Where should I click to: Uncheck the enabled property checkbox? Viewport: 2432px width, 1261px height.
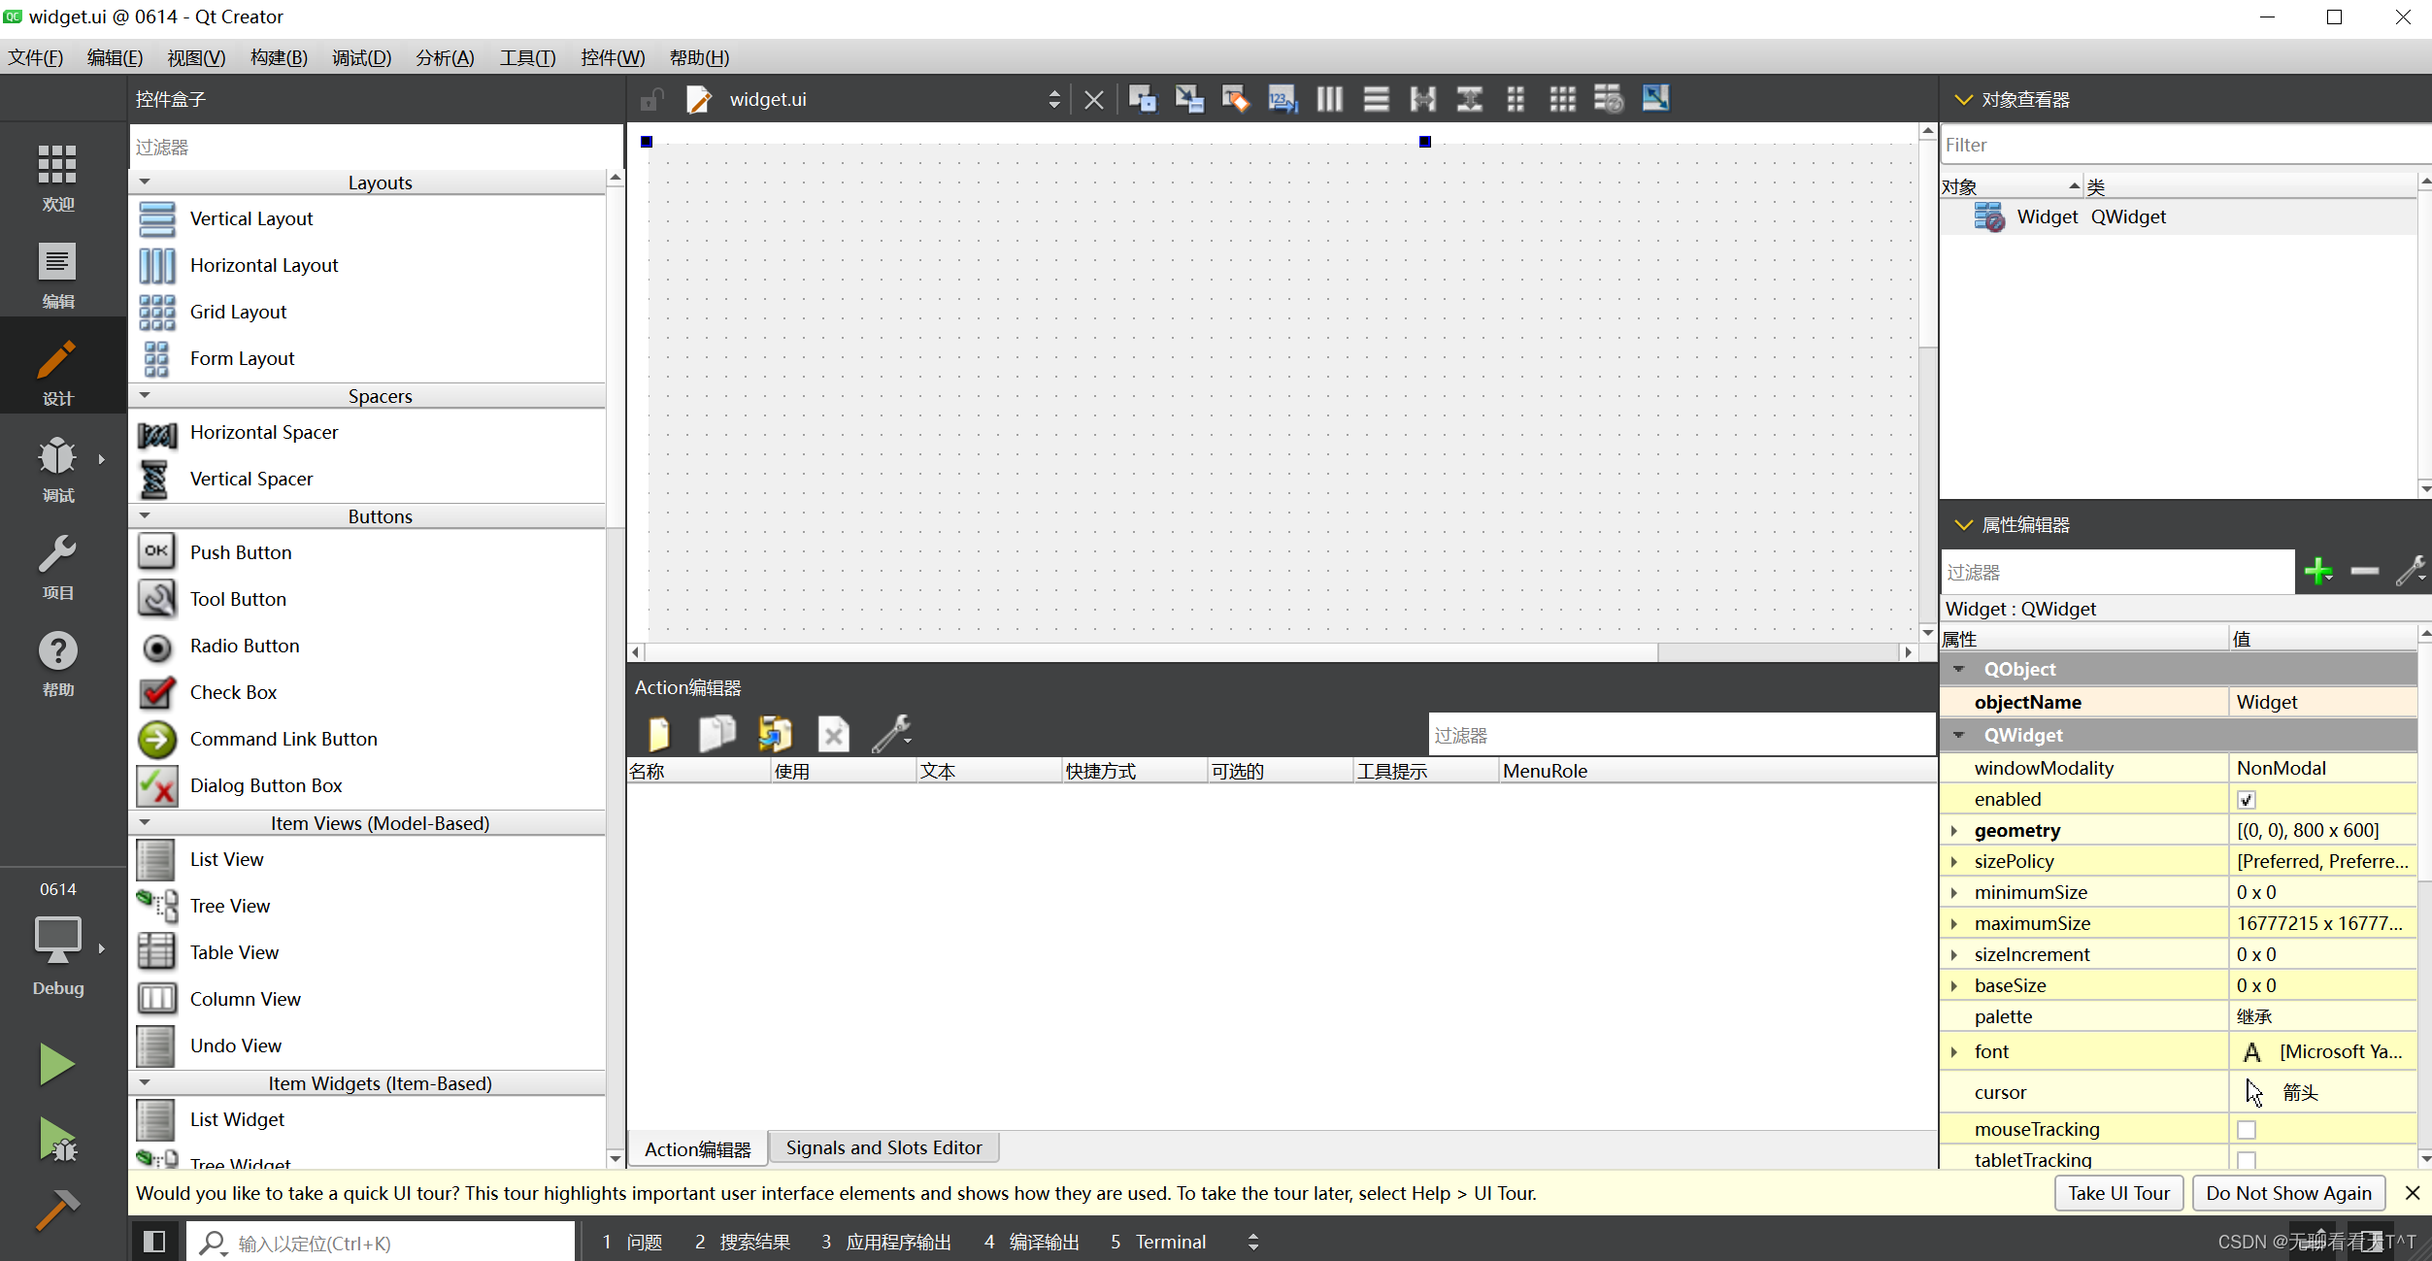(2246, 800)
